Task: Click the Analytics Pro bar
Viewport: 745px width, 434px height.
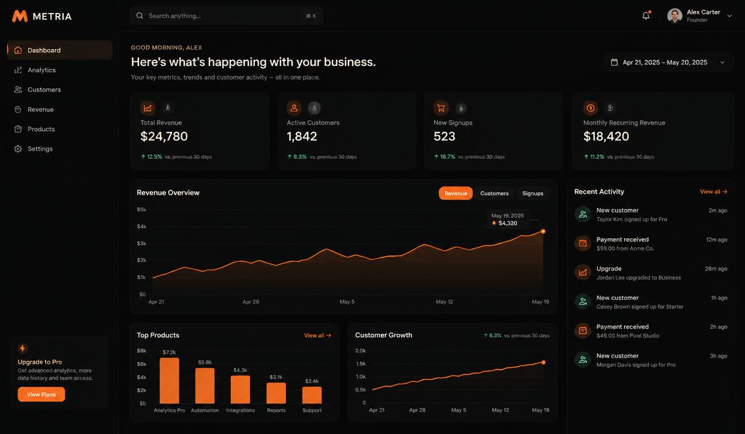Action: (169, 380)
